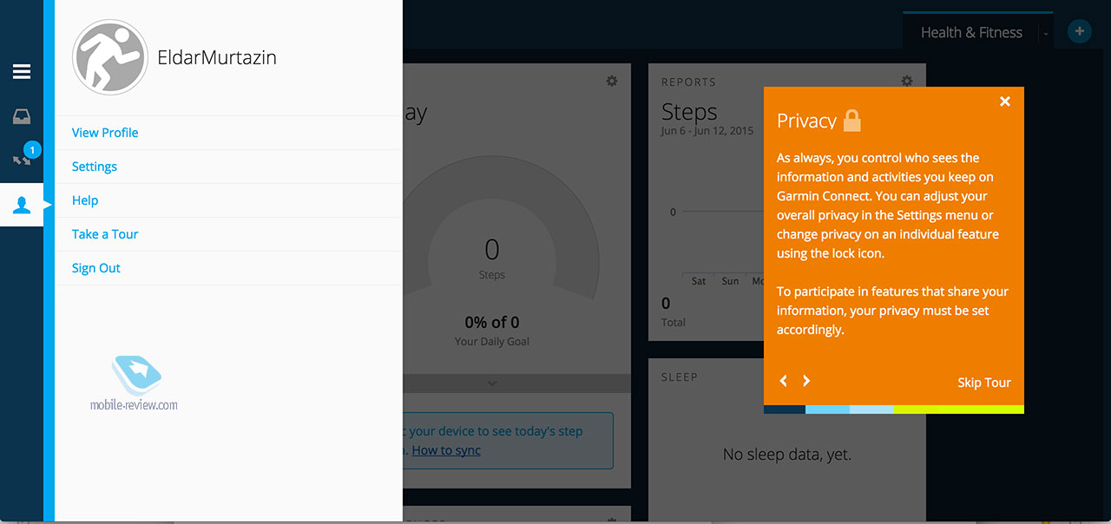Open the sync arrows icon with badge
Screen dimensions: 1111x524
[x=23, y=158]
